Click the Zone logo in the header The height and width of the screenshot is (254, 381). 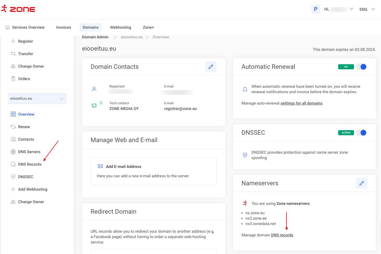pyautogui.click(x=18, y=9)
